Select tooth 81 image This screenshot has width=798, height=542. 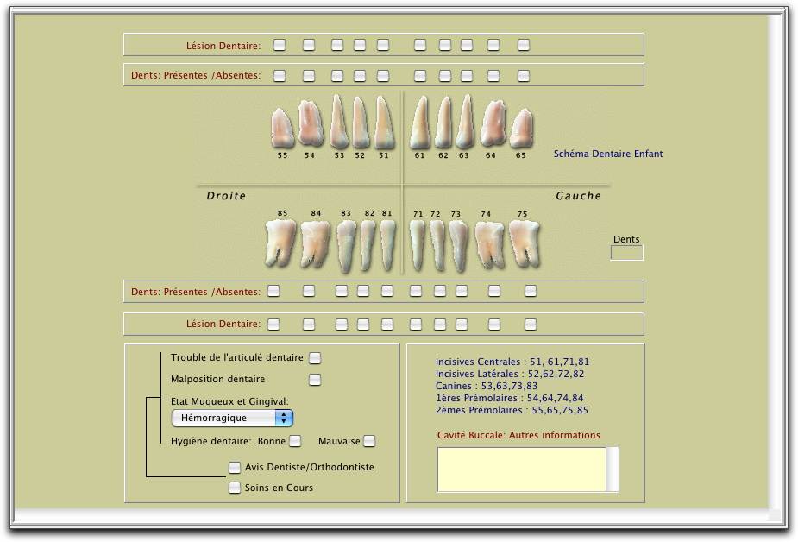[388, 246]
